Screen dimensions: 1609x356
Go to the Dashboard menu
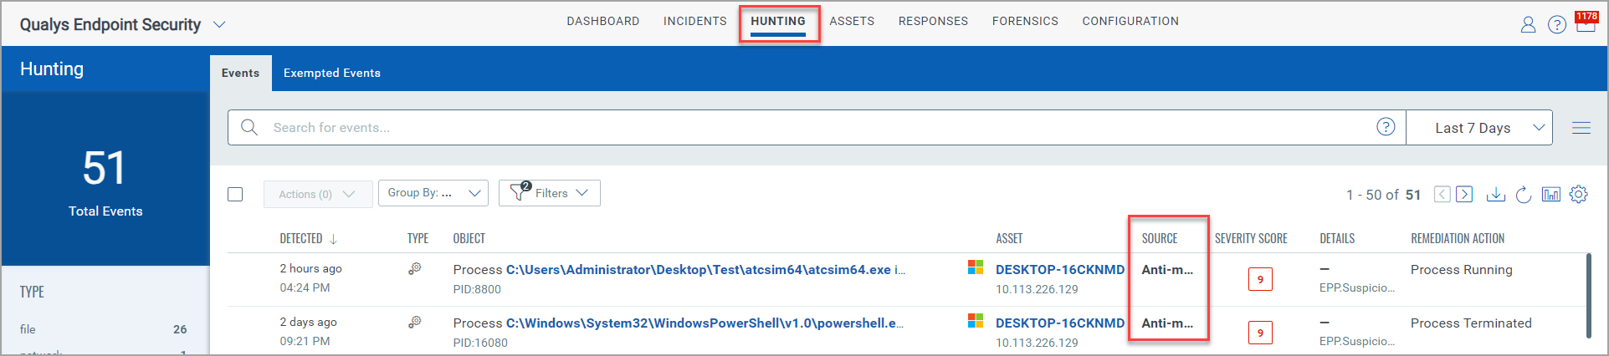click(x=603, y=21)
